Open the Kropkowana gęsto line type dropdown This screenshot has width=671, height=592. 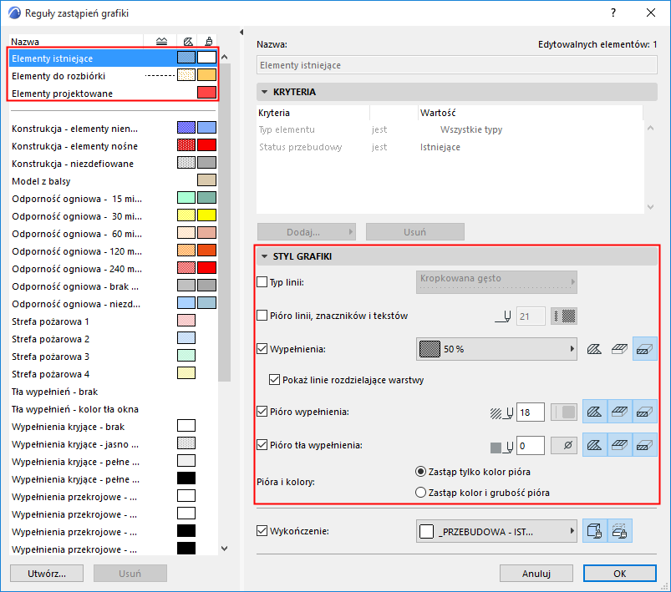[x=496, y=282]
